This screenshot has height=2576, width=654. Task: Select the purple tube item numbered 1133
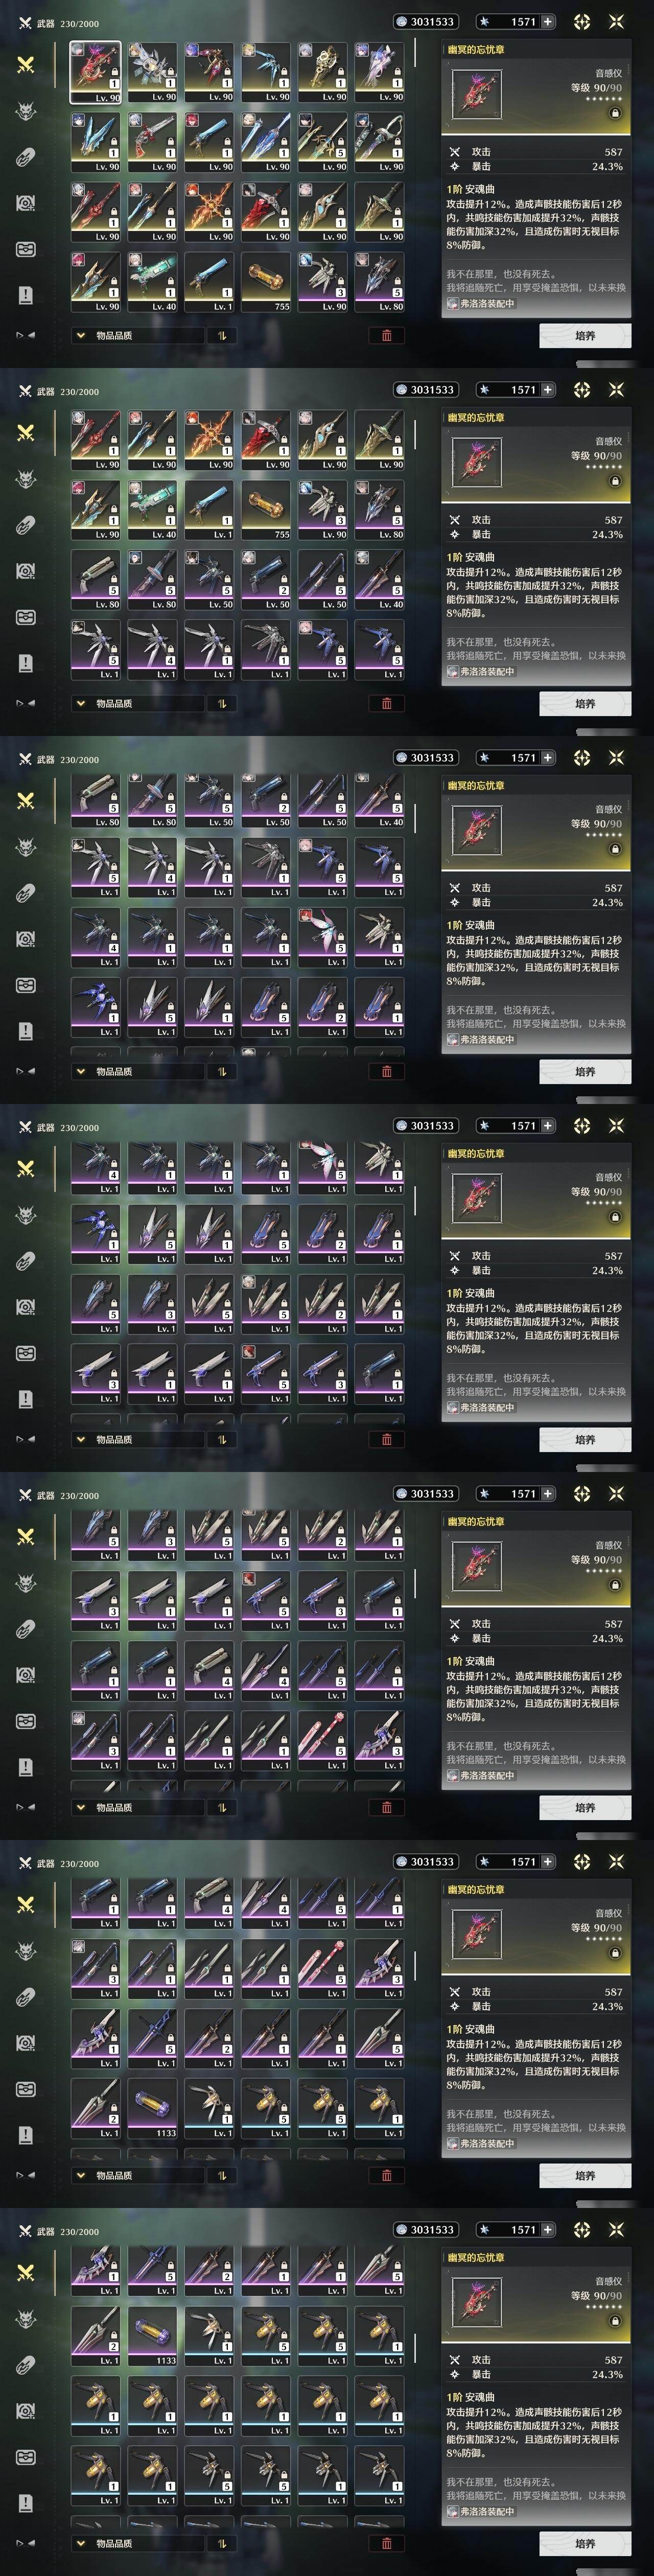click(x=153, y=2109)
